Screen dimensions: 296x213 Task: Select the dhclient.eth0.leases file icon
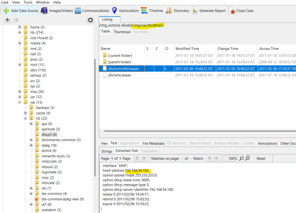(105, 68)
